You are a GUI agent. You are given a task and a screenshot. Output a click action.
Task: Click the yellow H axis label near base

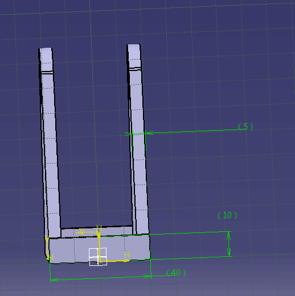127,255
